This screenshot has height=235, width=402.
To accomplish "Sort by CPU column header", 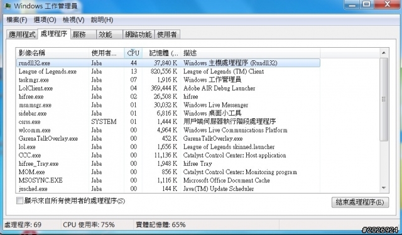I will point(133,53).
